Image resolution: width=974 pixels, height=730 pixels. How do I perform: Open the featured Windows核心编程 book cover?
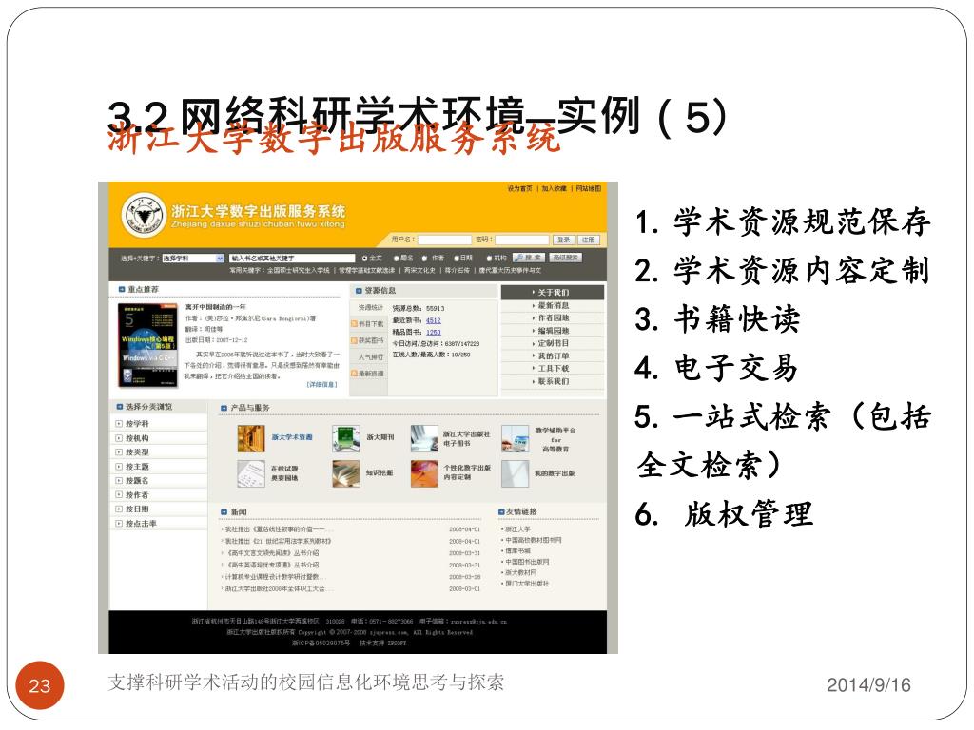pyautogui.click(x=147, y=345)
